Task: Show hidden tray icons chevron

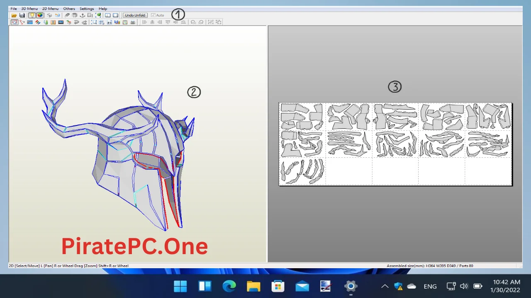Action: (x=385, y=286)
